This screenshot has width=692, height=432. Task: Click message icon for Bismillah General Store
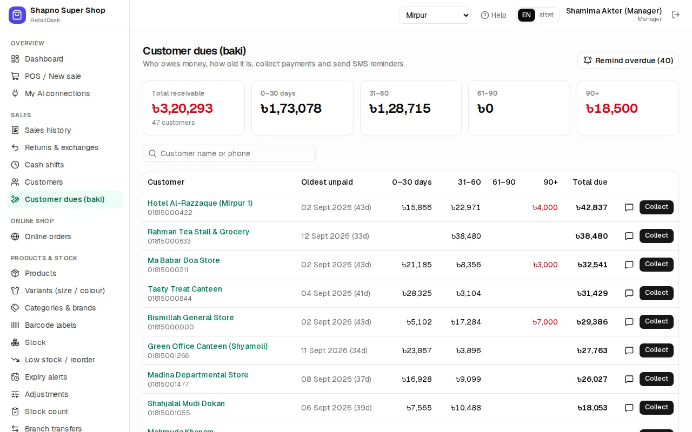click(629, 322)
